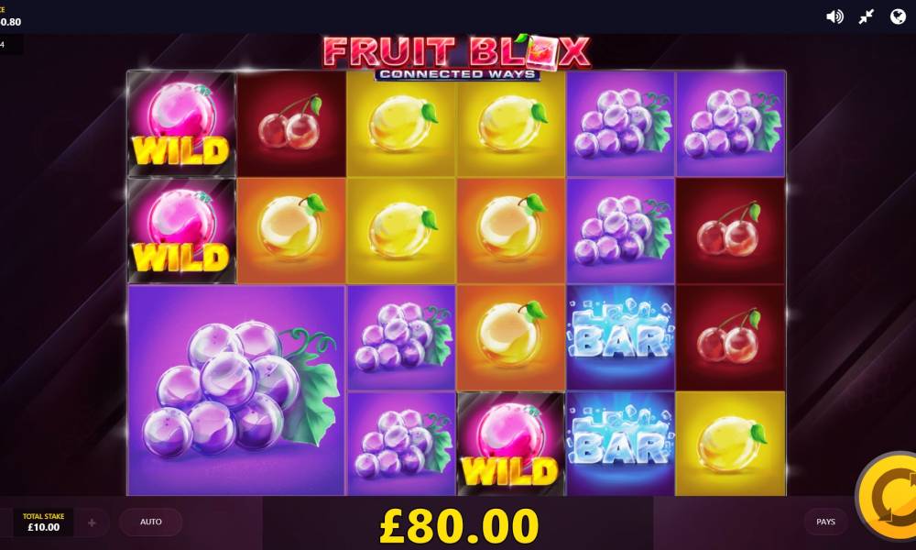Click the bottom row WILD symbol
This screenshot has height=550, width=916.
511,444
